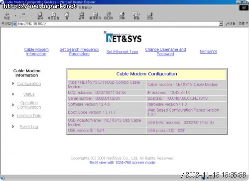Click 'MAC address : 00:02:00:11:3d:3a' cell
The width and height of the screenshot is (249, 181).
click(x=107, y=93)
